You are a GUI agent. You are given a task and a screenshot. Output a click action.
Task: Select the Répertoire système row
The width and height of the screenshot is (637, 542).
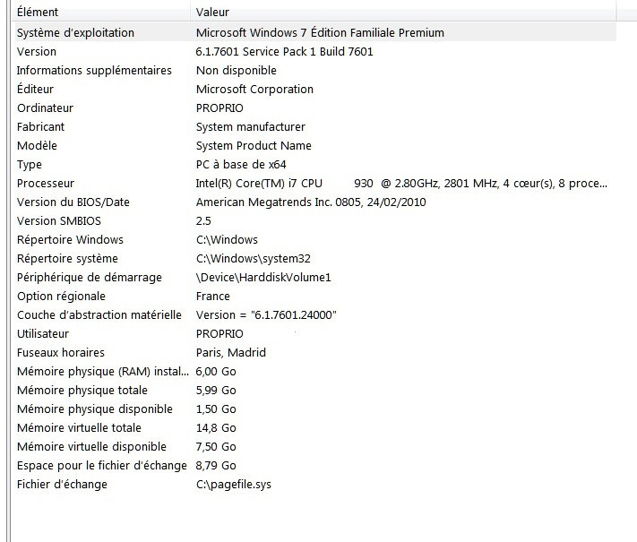(67, 259)
